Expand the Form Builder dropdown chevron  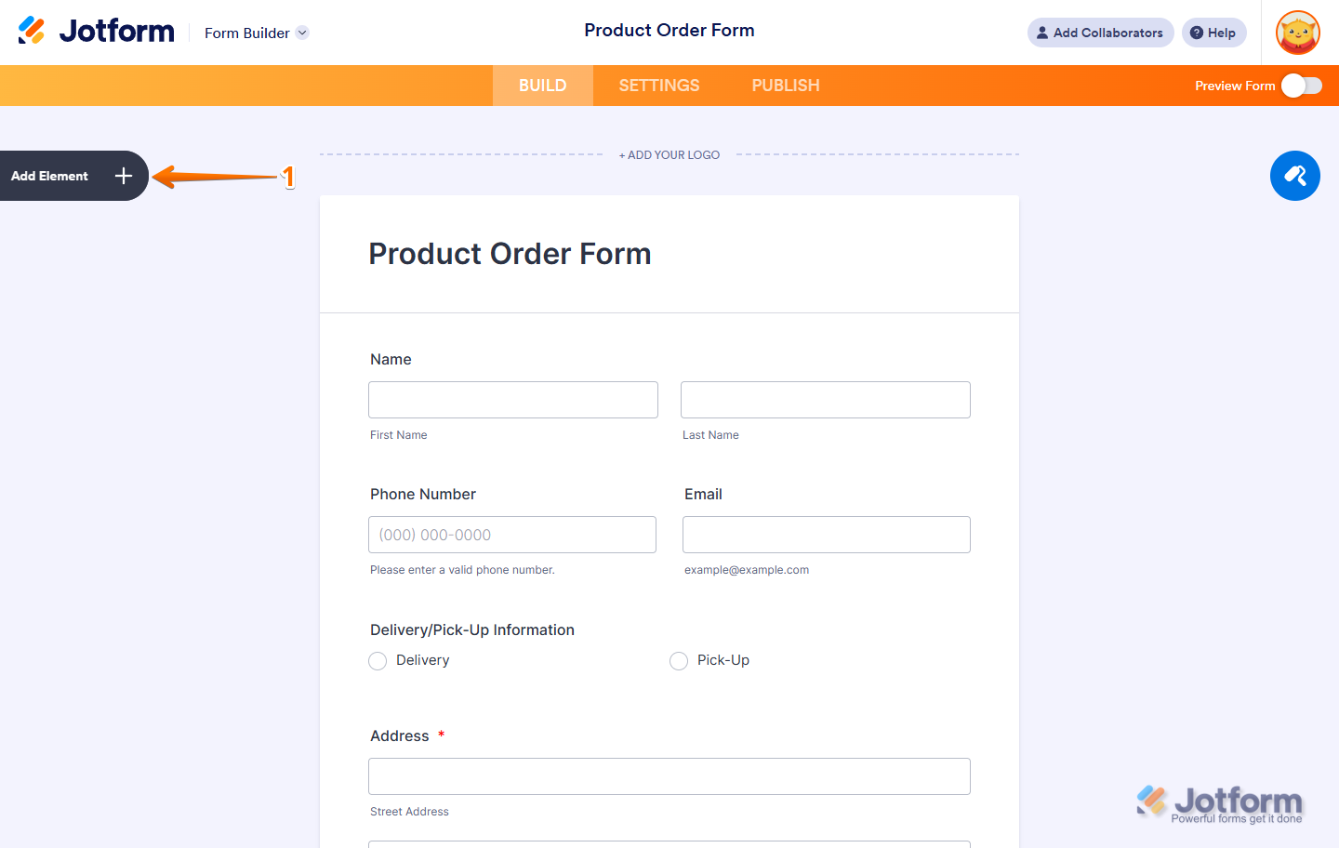click(302, 33)
